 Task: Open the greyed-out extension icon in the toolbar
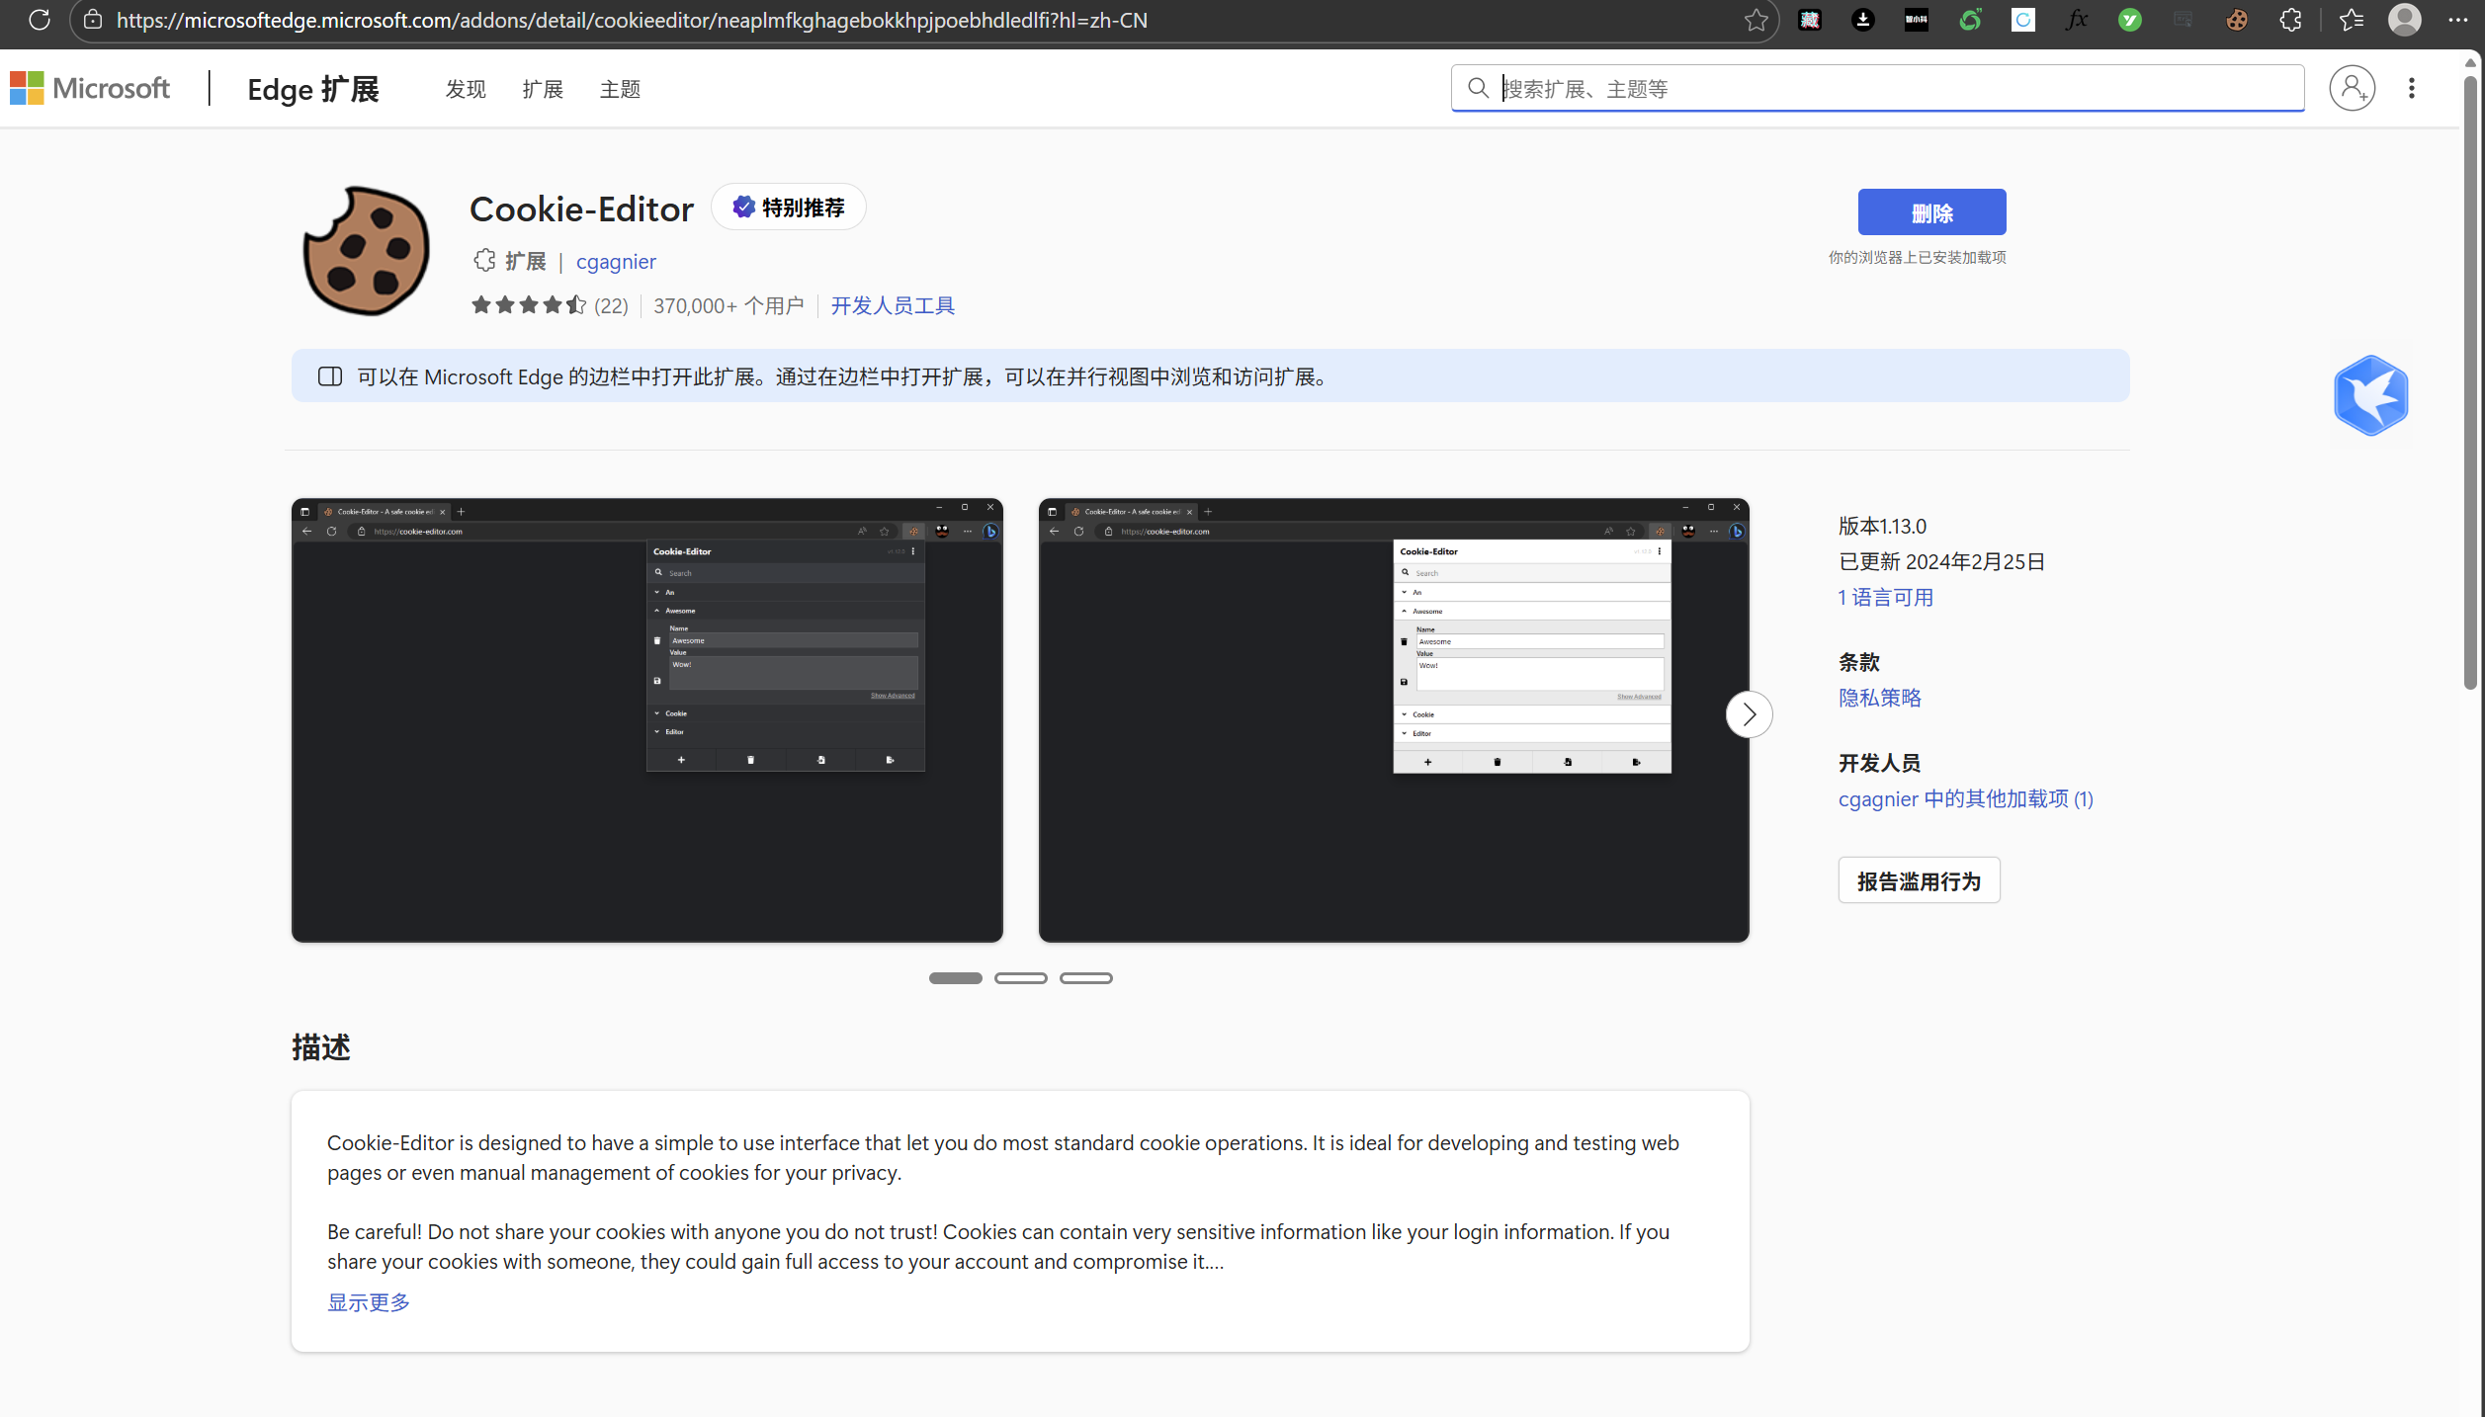coord(2184,20)
